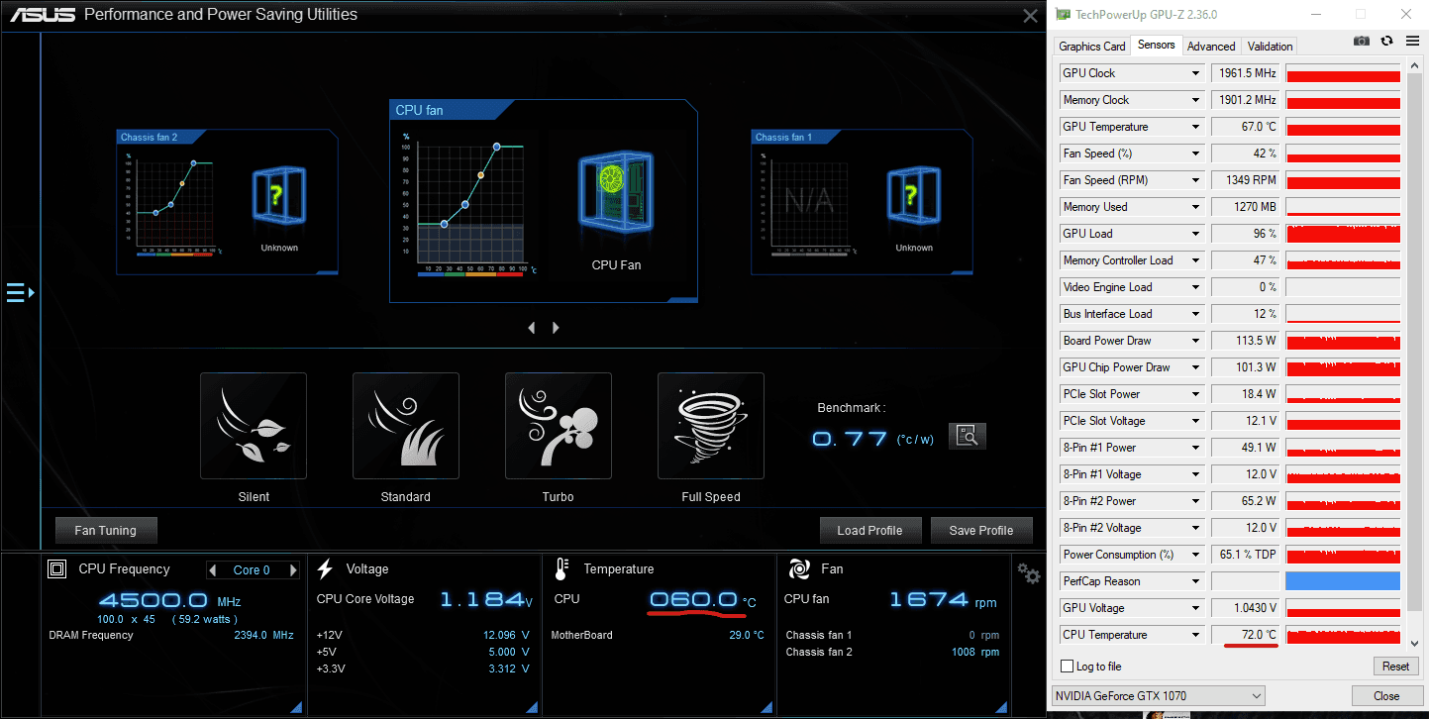
Task: Expand the Fan panel corner arrow
Action: [1002, 706]
